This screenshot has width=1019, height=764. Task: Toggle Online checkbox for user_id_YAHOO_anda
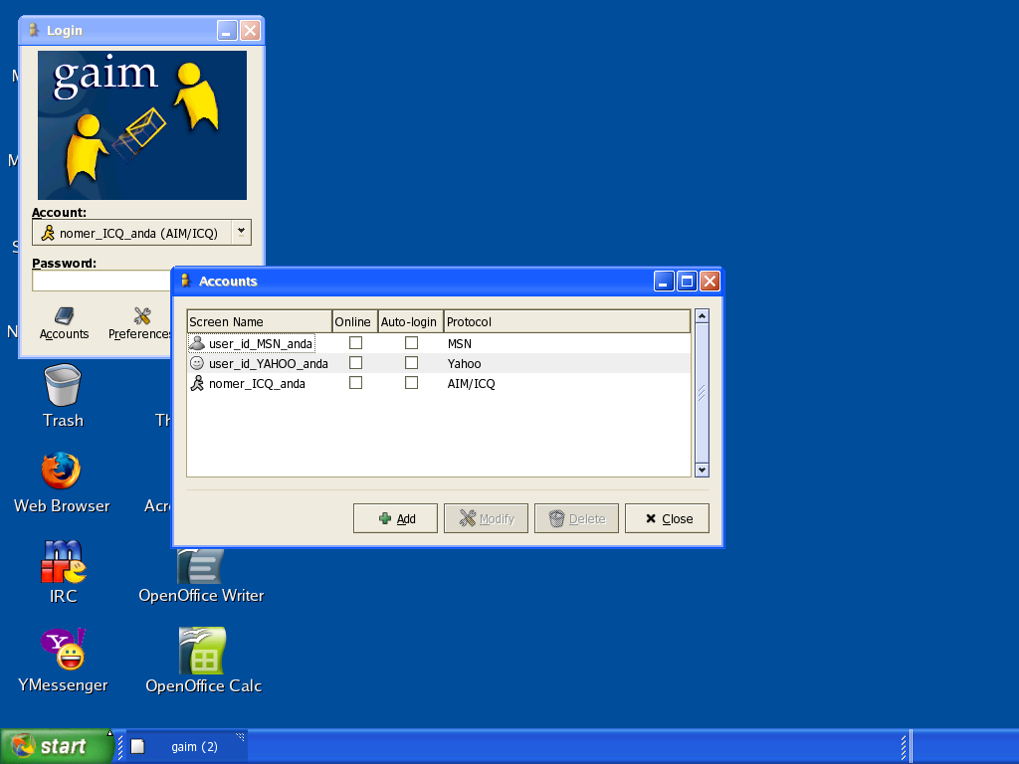[x=355, y=362]
